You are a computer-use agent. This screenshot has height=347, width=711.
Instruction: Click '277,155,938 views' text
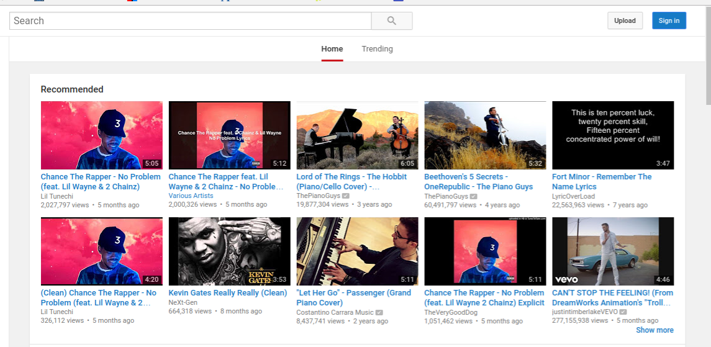580,321
